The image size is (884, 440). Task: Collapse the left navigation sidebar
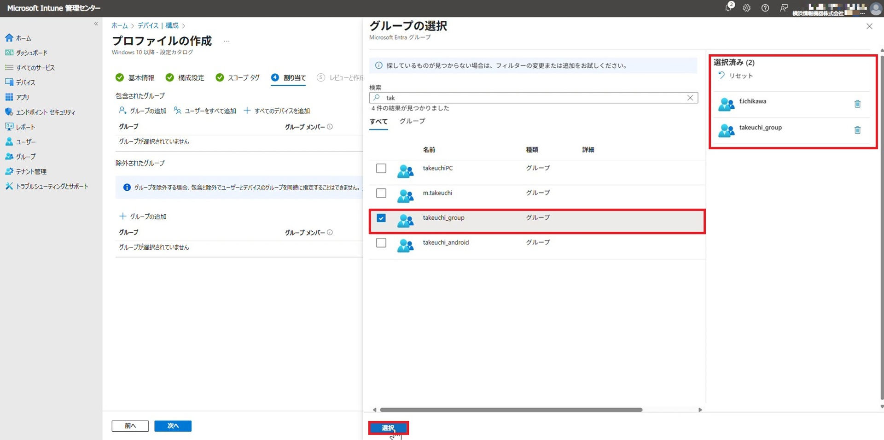pyautogui.click(x=96, y=23)
